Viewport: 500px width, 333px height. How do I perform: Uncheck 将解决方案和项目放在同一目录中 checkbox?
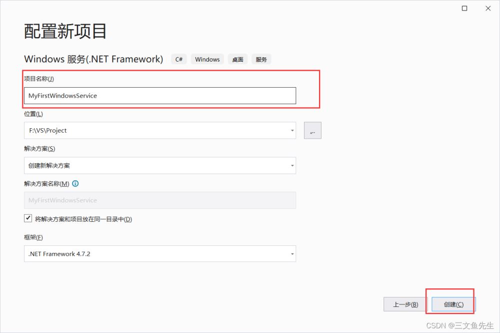click(28, 219)
